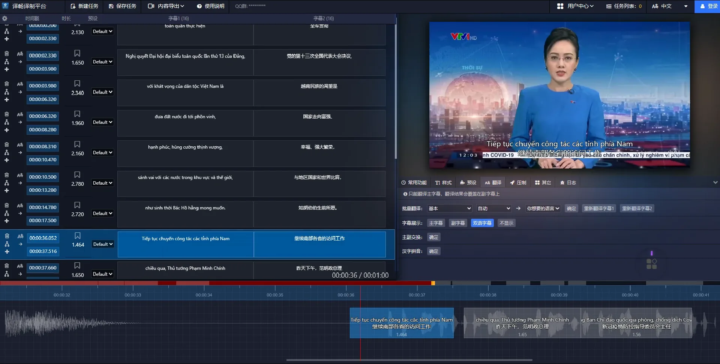Click the red playback progress bar

coord(217,283)
